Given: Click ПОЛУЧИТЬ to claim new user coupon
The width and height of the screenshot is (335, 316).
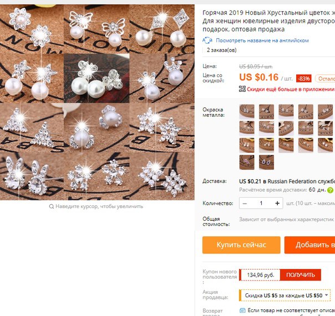Looking at the screenshot, I should click(301, 275).
